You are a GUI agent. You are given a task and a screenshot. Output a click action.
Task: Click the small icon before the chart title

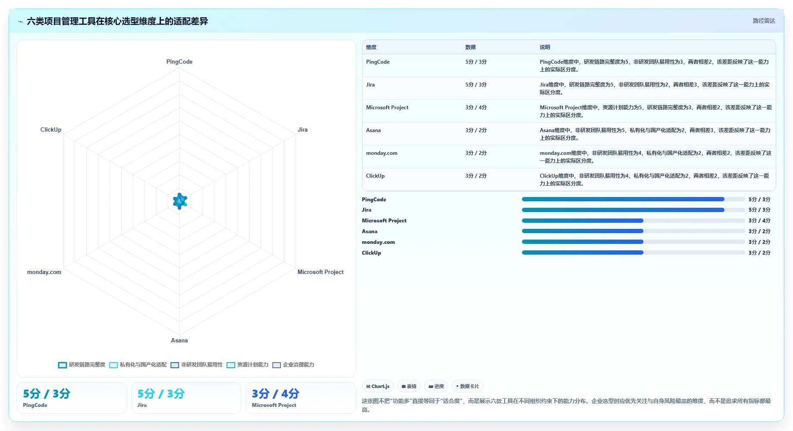tap(20, 22)
